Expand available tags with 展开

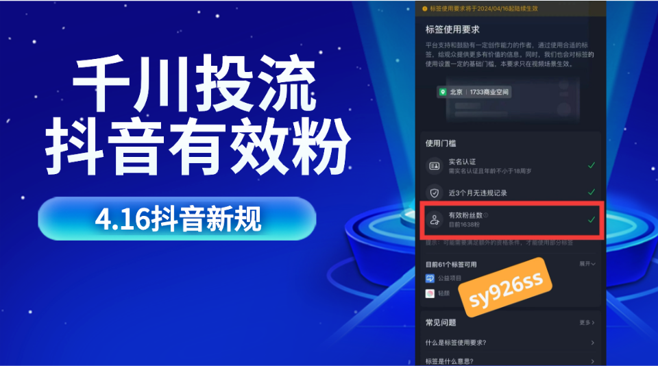(587, 264)
